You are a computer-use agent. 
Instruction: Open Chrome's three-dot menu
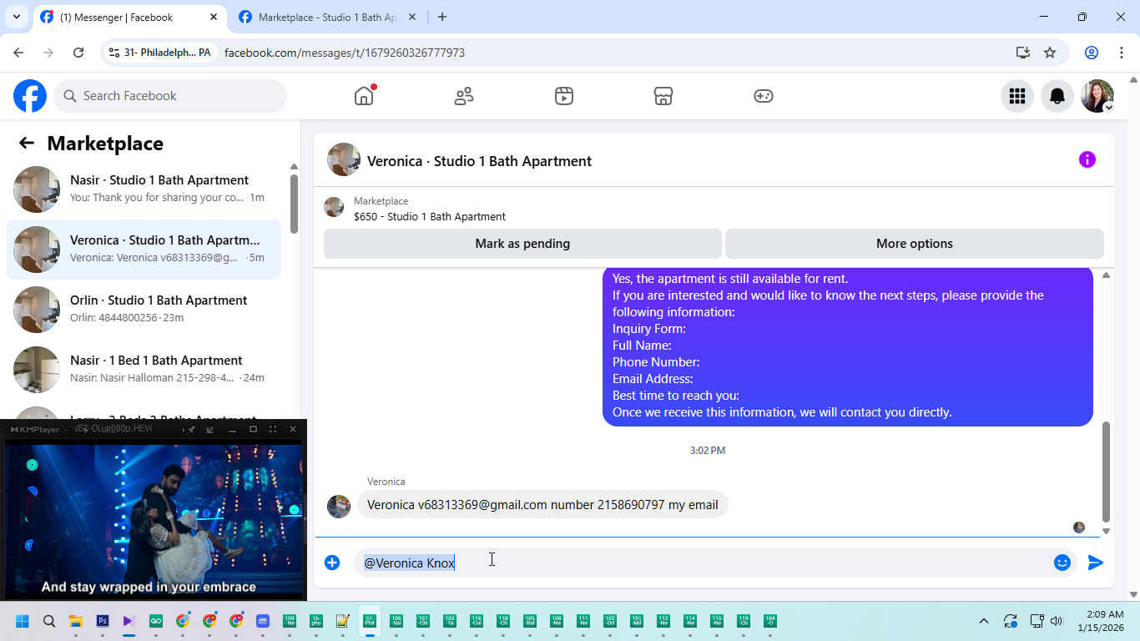click(1121, 53)
